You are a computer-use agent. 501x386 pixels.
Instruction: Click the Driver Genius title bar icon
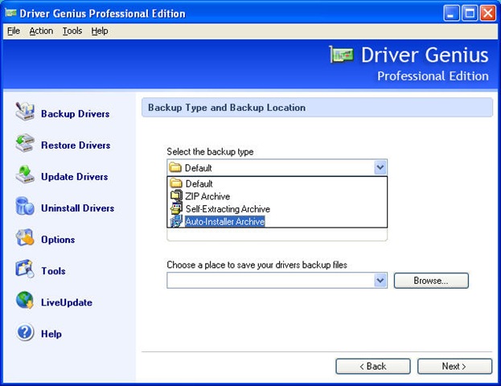[10, 13]
